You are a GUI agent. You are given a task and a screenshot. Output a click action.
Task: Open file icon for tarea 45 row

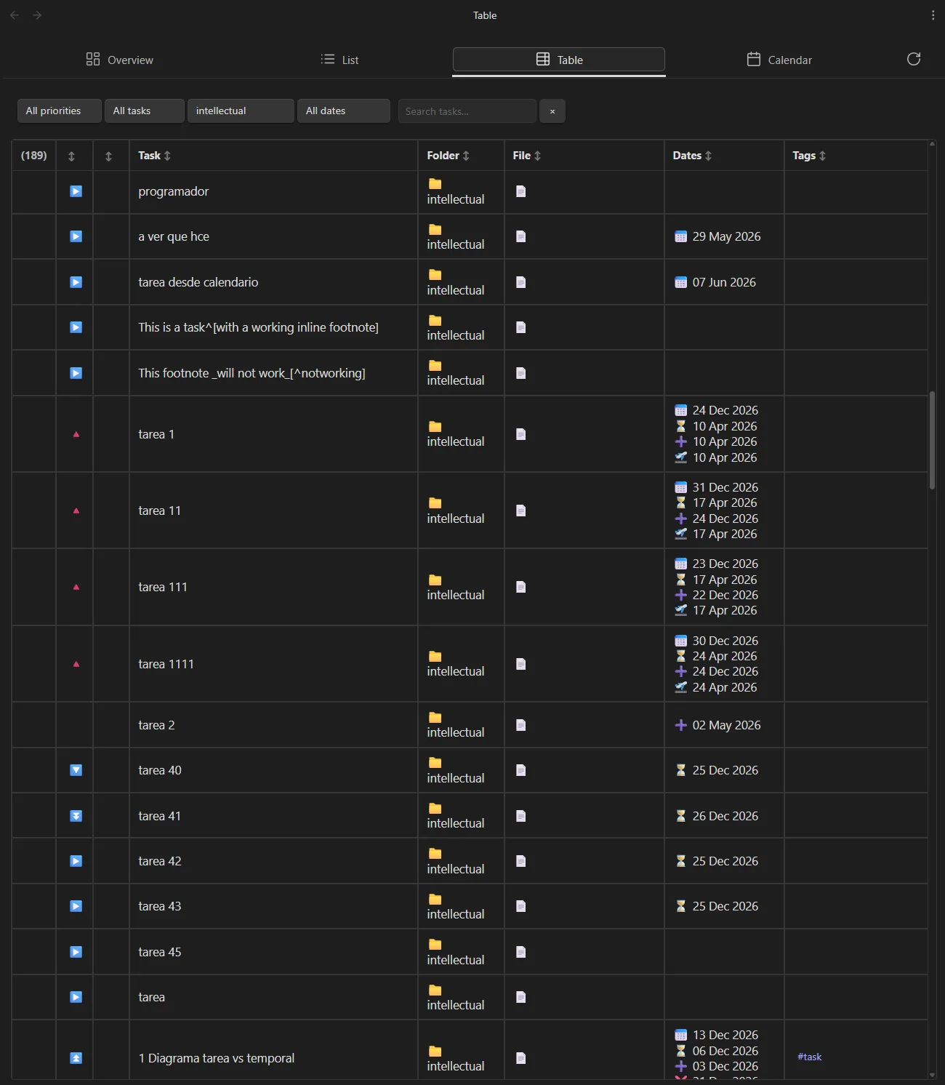[x=520, y=952]
